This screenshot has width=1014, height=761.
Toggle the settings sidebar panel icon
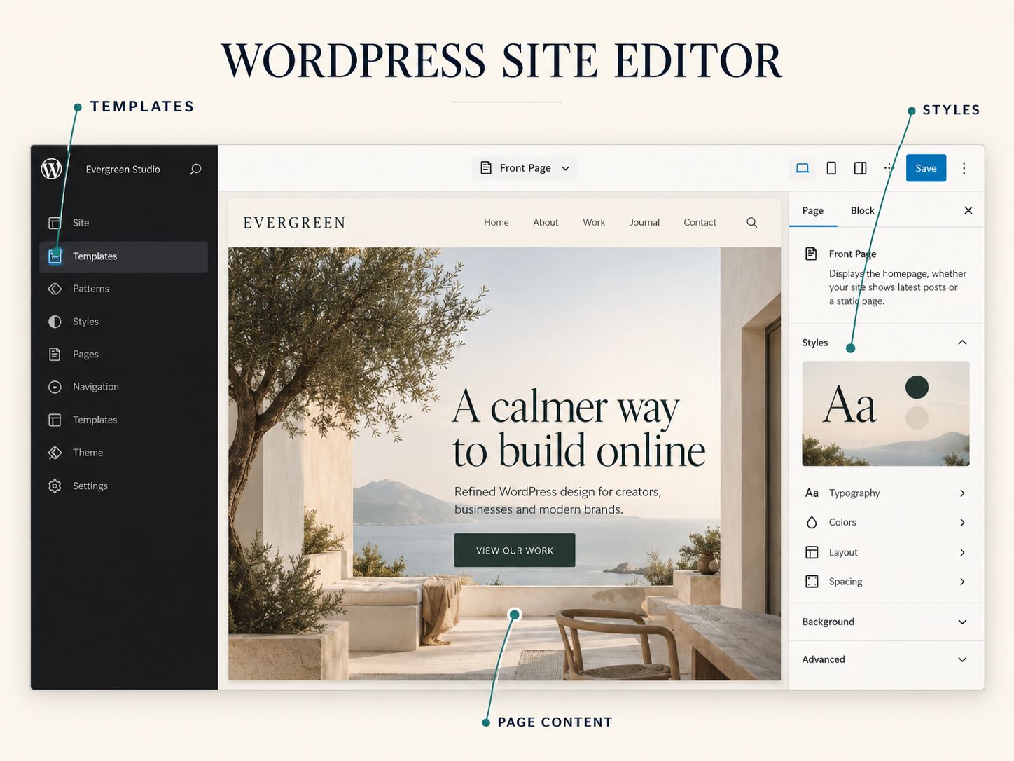pos(861,168)
